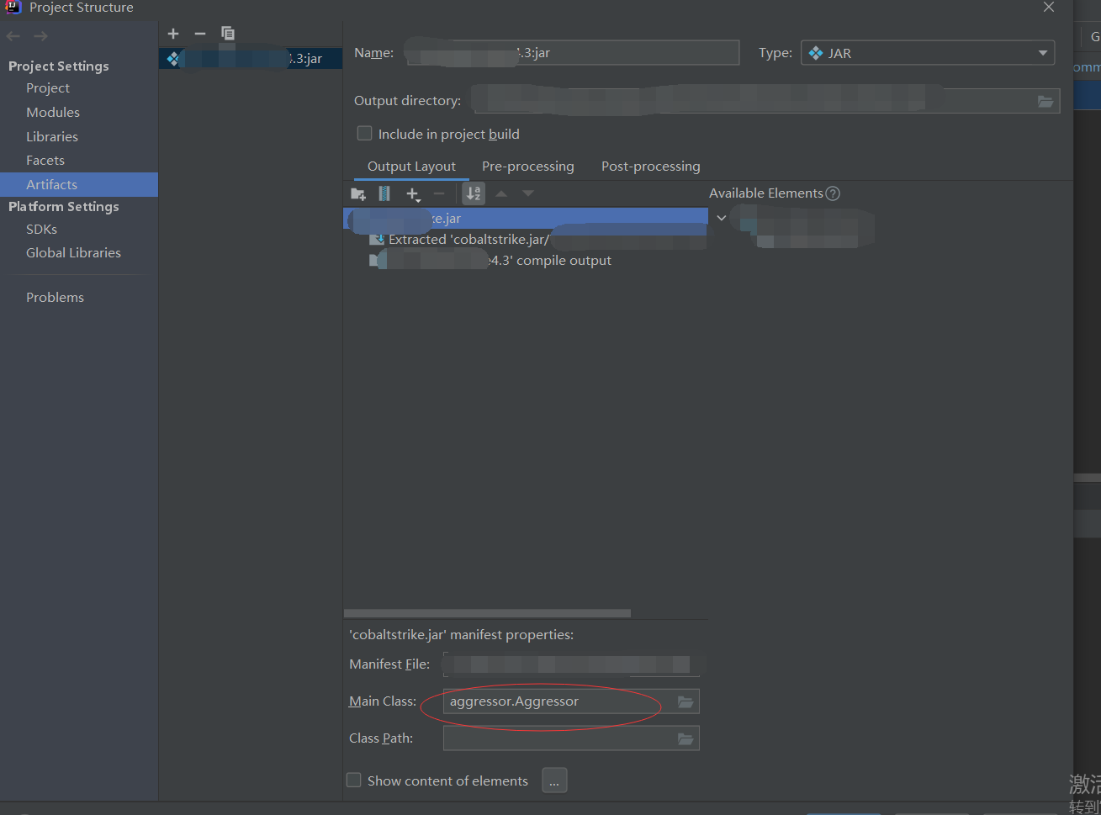Remove selected artifact with minus icon

pyautogui.click(x=200, y=34)
